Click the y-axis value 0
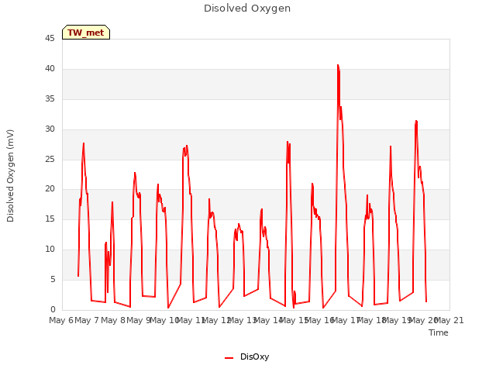The height and width of the screenshot is (372, 496). (53, 309)
